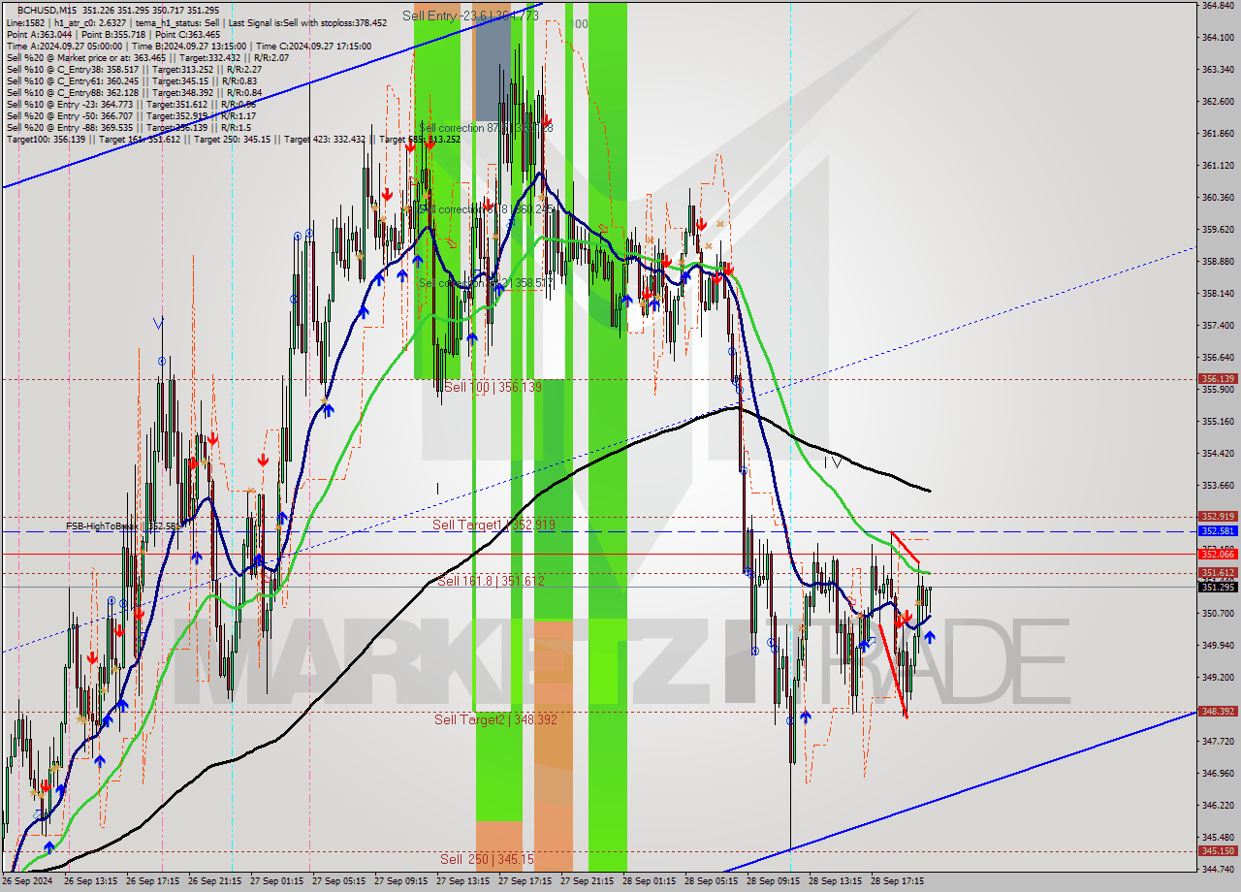
Task: Click the '28 Sep 05:15' time label
Action: (713, 881)
